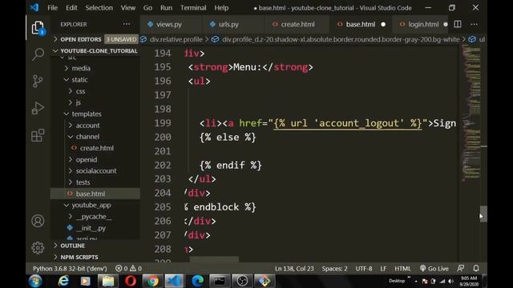
Task: Open media player taskbar icon
Action: pyautogui.click(x=86, y=281)
